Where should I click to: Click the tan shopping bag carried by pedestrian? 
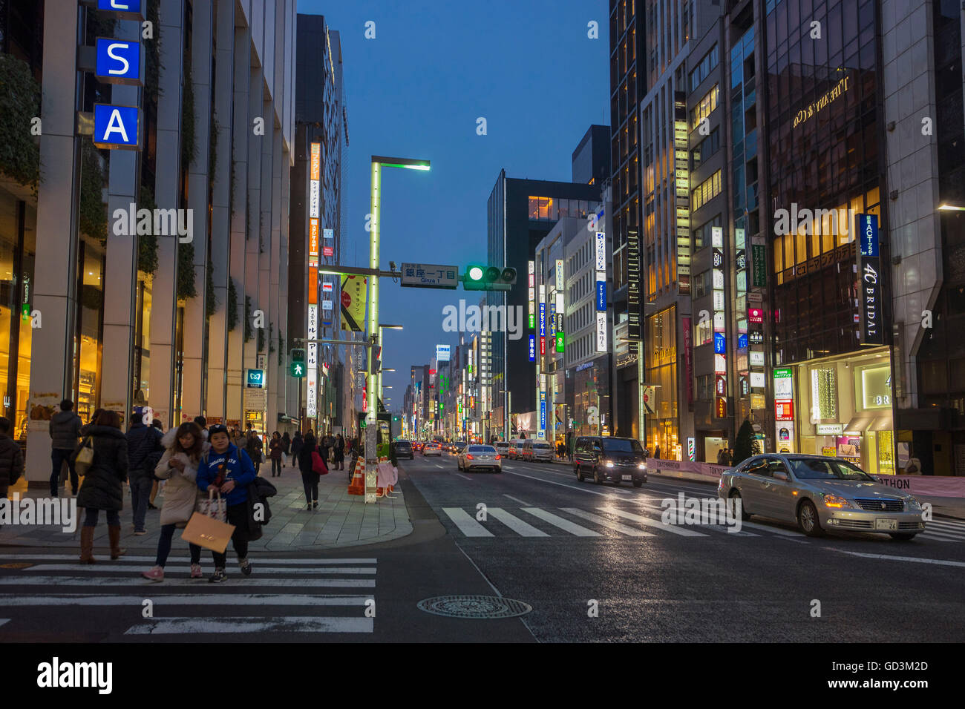coord(208,532)
